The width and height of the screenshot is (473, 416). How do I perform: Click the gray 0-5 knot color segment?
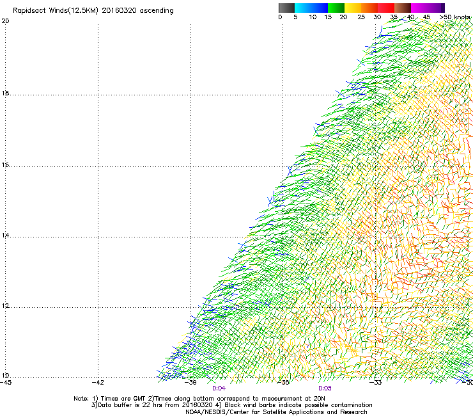pos(286,8)
